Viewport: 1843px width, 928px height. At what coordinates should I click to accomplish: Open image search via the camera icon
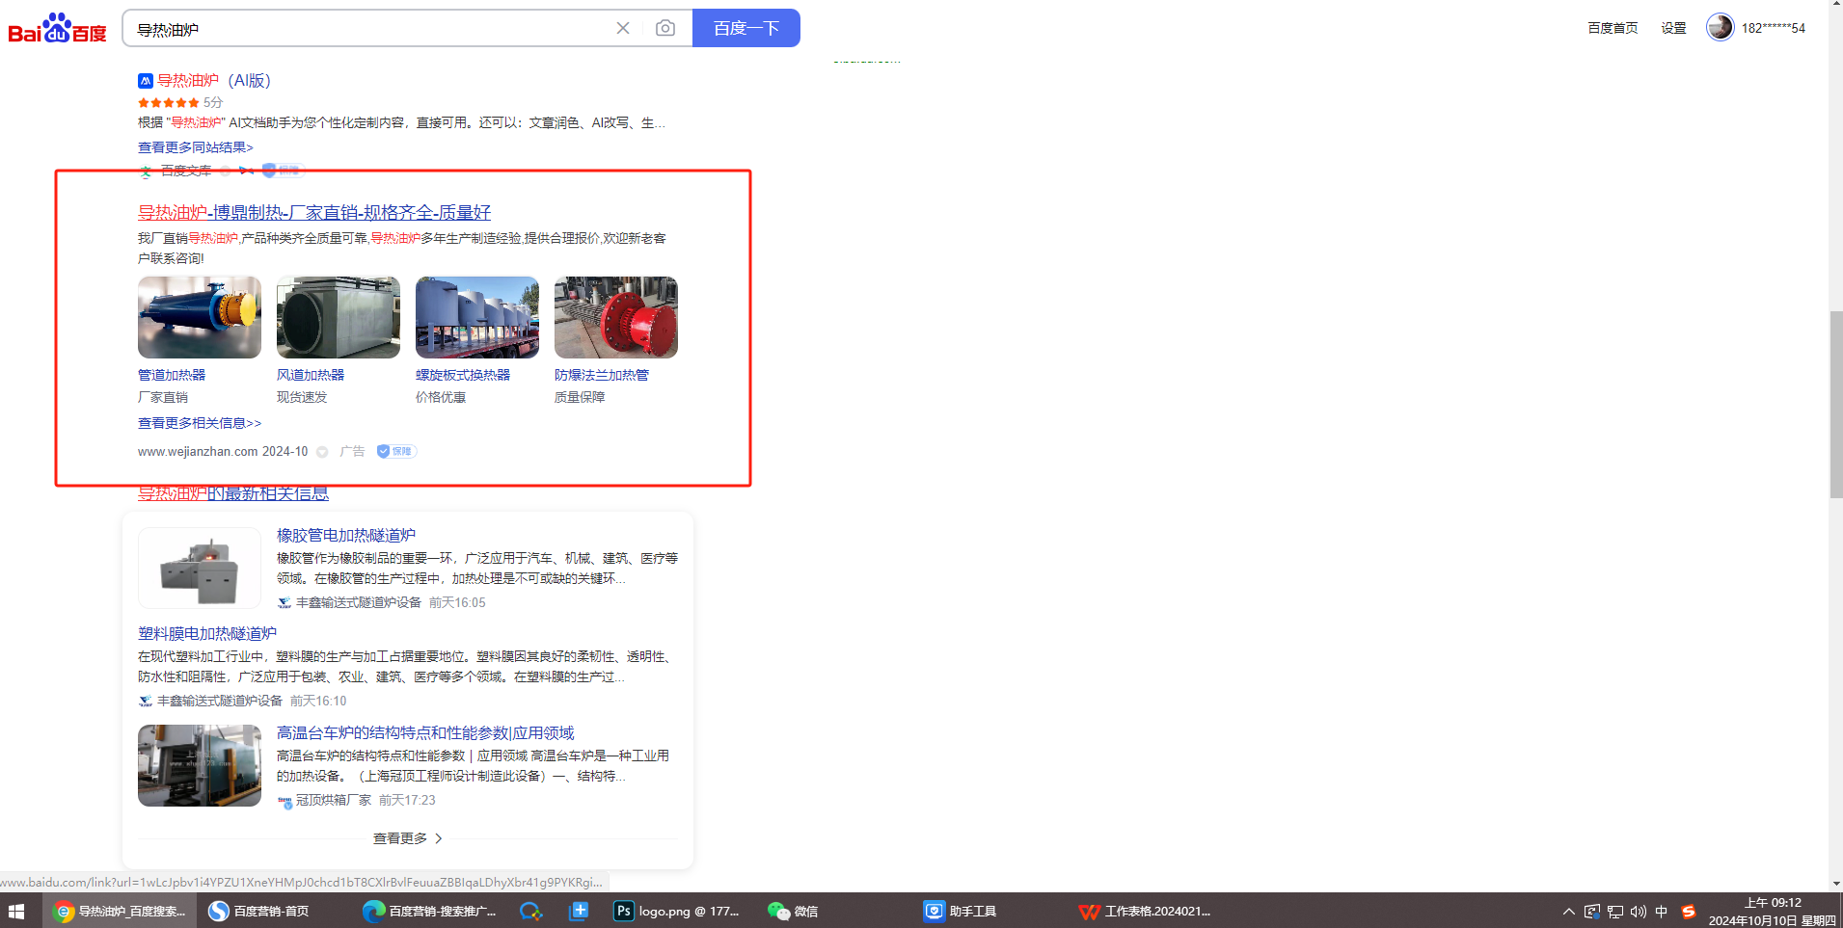(x=665, y=28)
